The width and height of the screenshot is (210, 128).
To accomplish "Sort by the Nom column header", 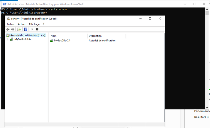I will point(68,36).
